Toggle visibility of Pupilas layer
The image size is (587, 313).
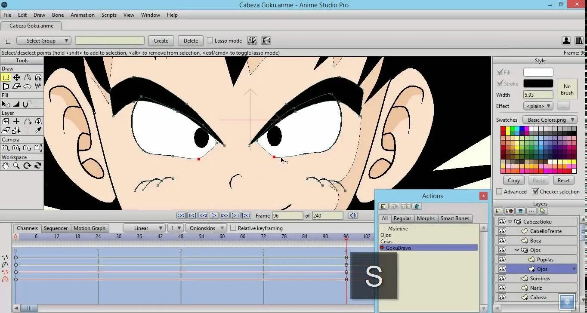tap(502, 259)
